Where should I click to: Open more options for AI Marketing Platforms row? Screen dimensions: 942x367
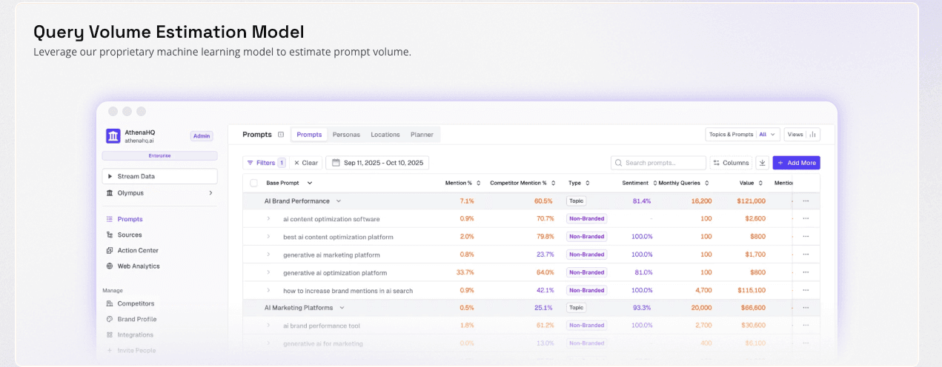pos(806,308)
